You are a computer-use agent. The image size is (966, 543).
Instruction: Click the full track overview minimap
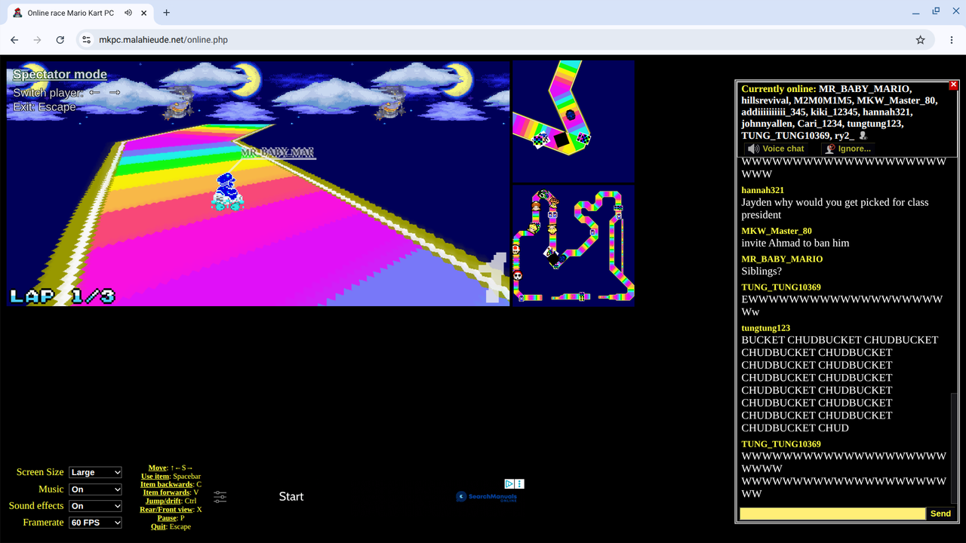[x=574, y=246]
